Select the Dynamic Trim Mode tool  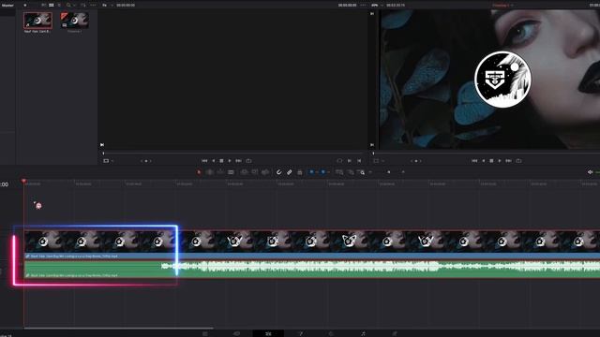pyautogui.click(x=220, y=172)
